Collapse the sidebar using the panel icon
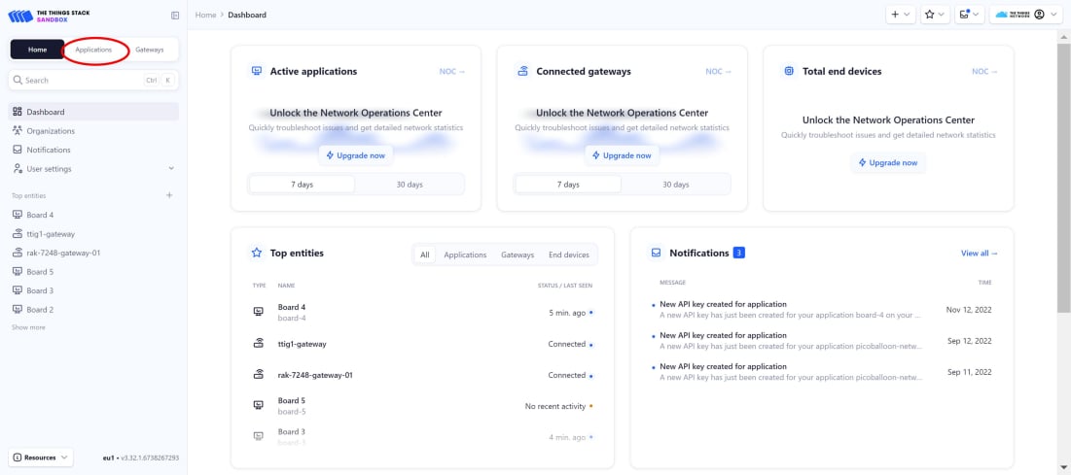This screenshot has height=475, width=1071. point(175,16)
